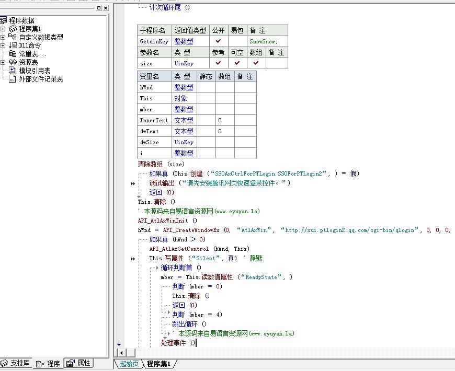The image size is (455, 371).
Task: Open the 起始页 editor tab
Action: pyautogui.click(x=129, y=364)
